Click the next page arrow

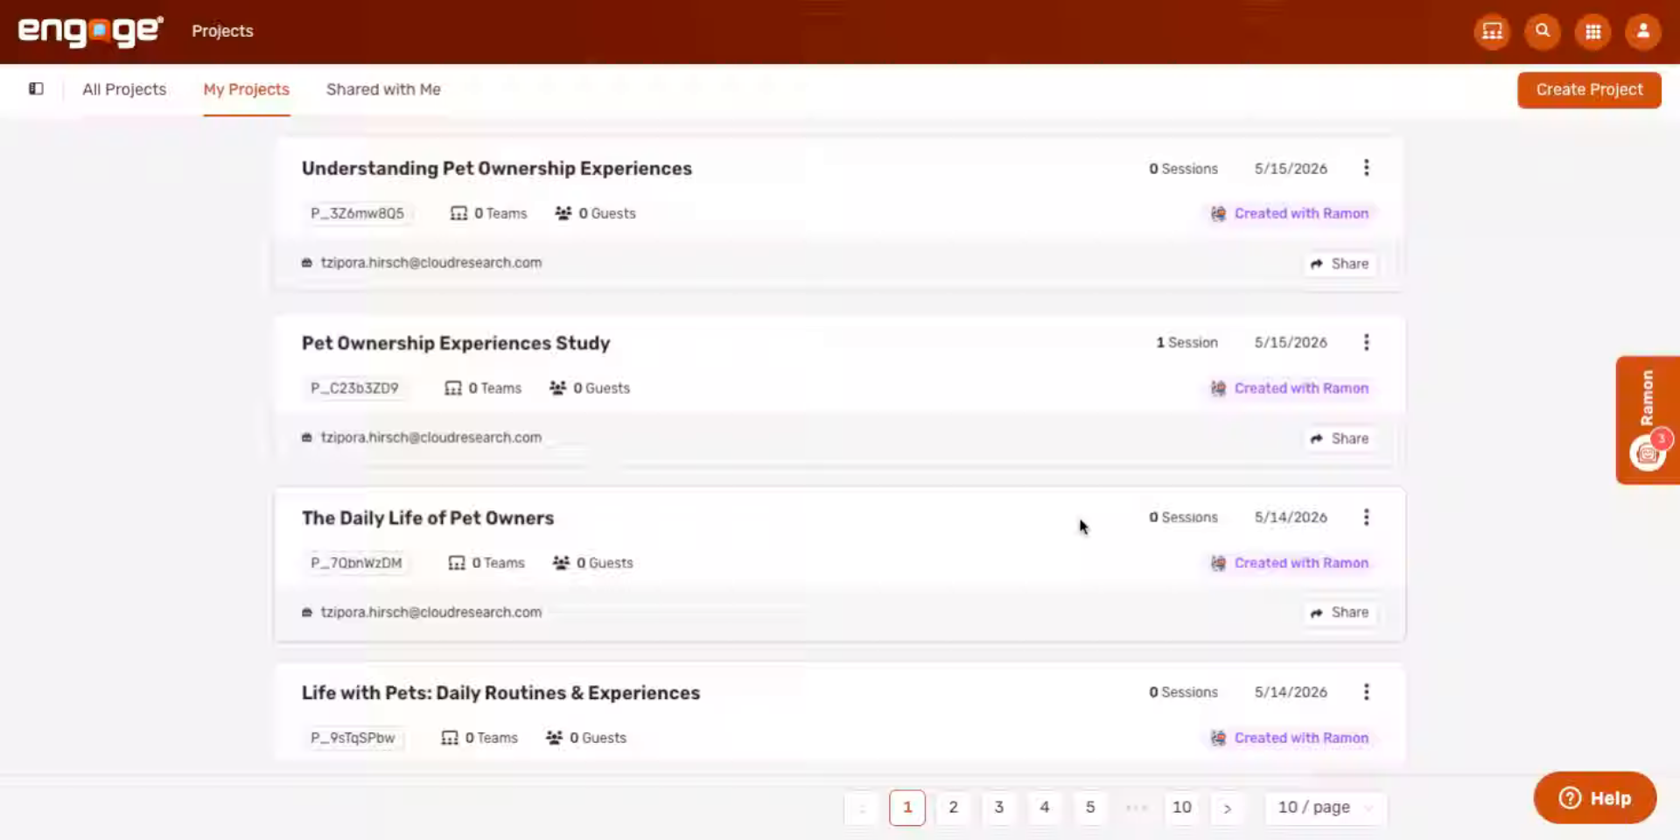pos(1228,808)
